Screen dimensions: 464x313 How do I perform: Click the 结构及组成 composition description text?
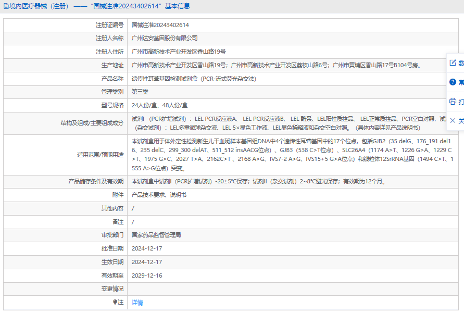pyautogui.click(x=289, y=123)
